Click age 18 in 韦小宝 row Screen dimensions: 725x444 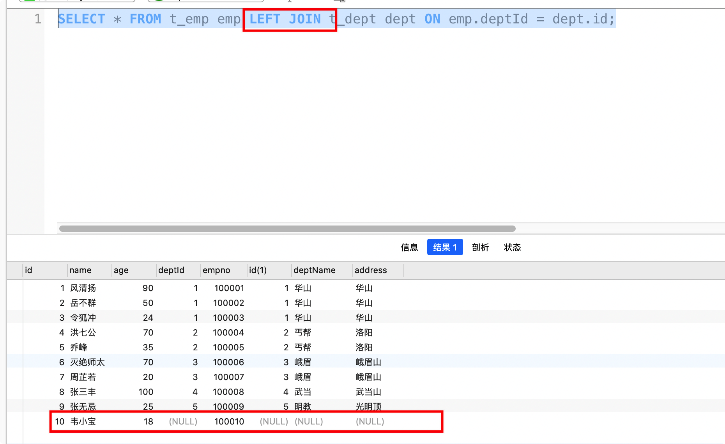click(x=149, y=421)
